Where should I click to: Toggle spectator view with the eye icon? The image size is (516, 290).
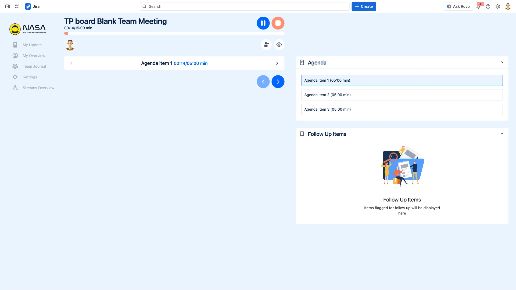point(279,45)
